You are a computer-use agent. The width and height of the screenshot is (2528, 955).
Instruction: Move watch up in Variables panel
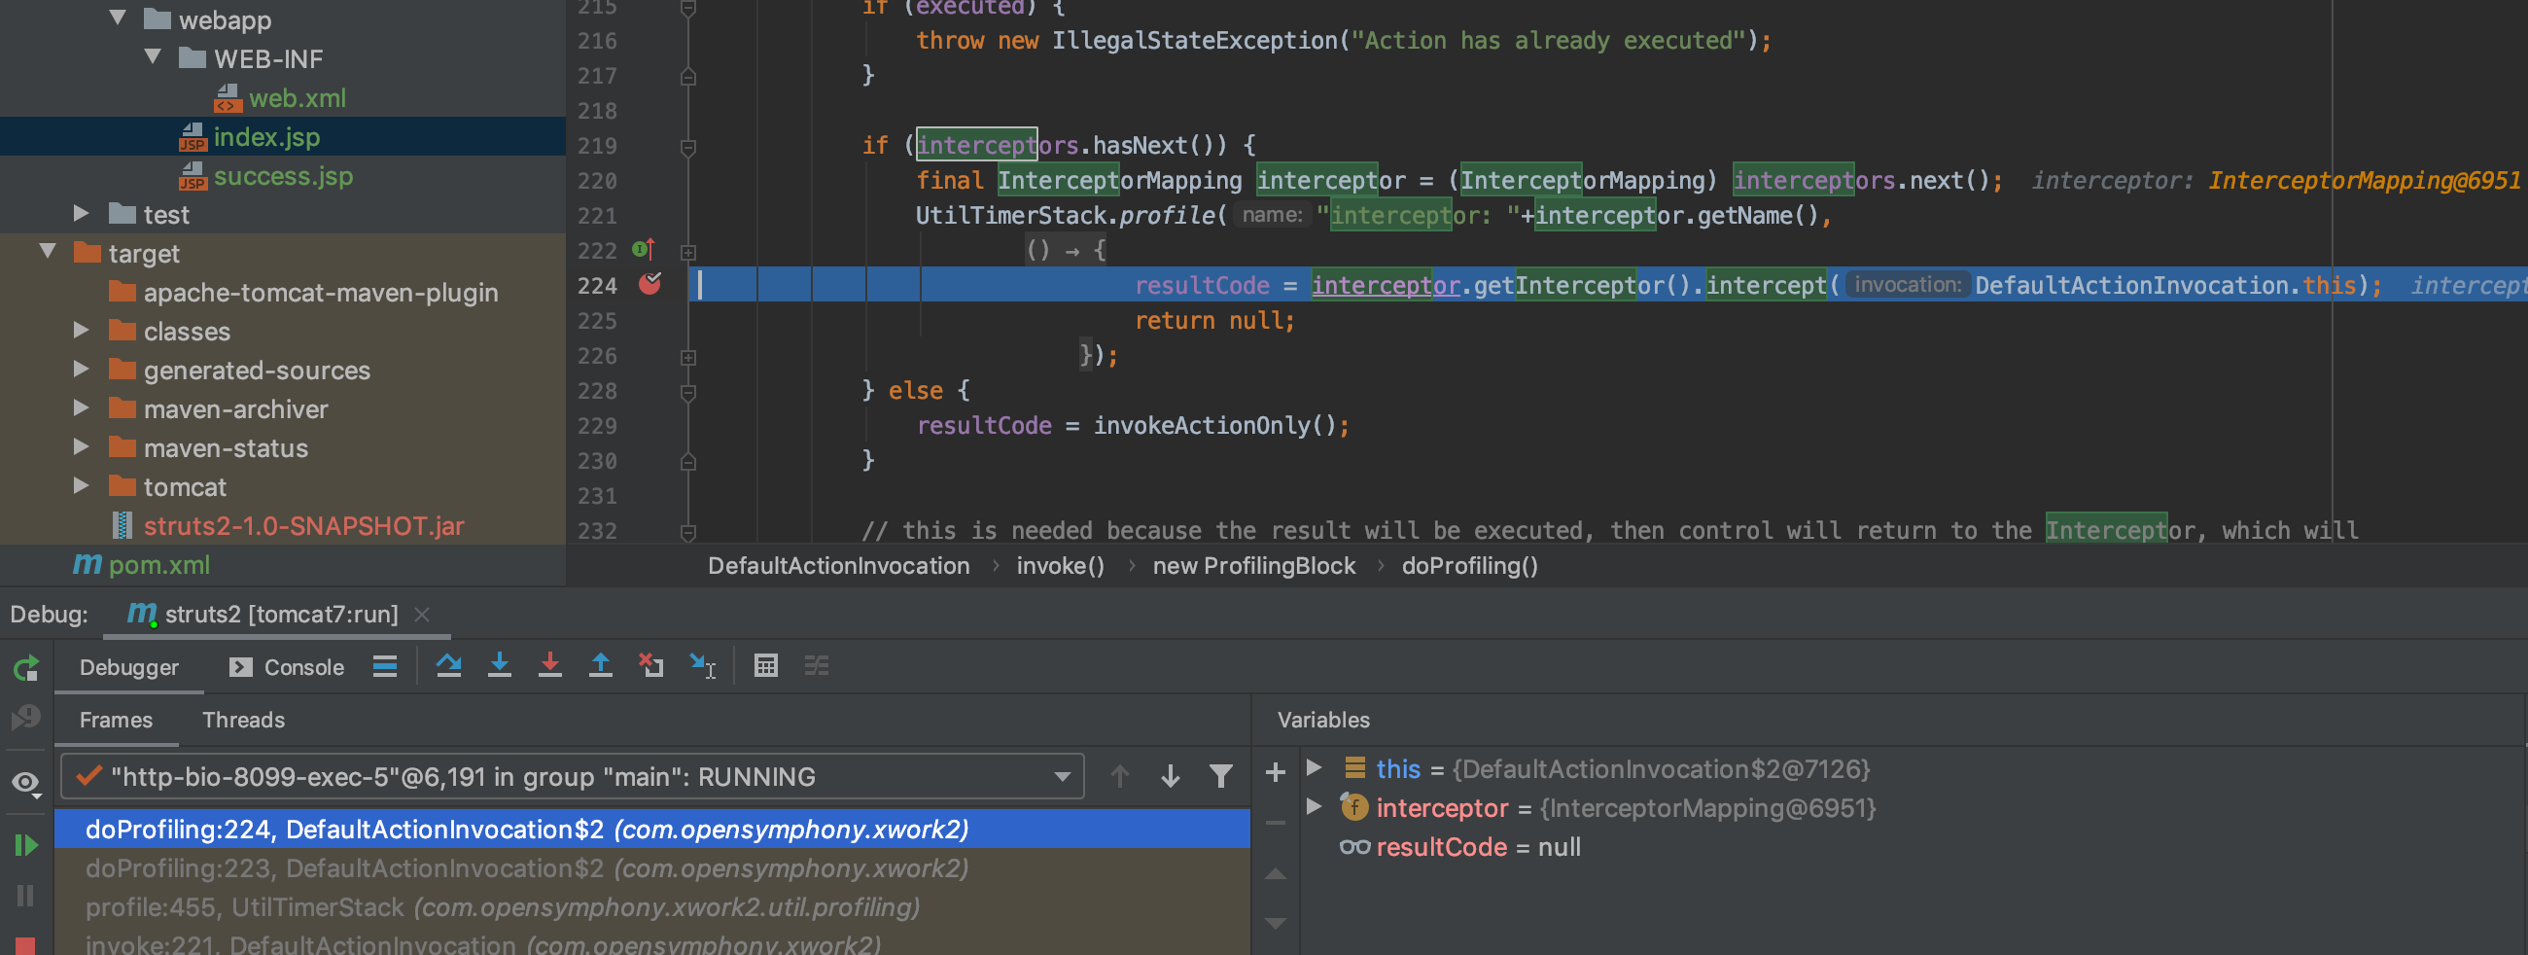click(1276, 873)
